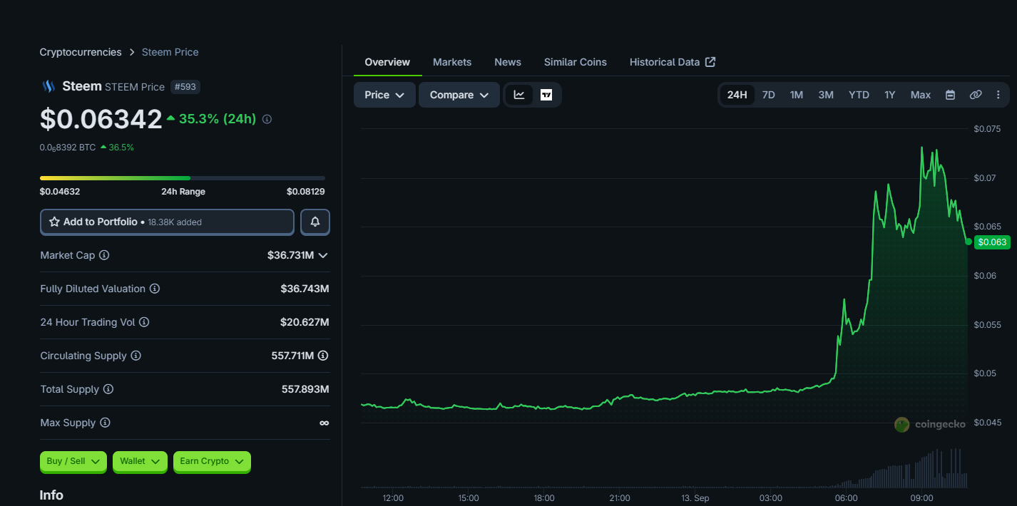The height and width of the screenshot is (506, 1017).
Task: Click Circulating Supply label info icon
Action: 136,356
